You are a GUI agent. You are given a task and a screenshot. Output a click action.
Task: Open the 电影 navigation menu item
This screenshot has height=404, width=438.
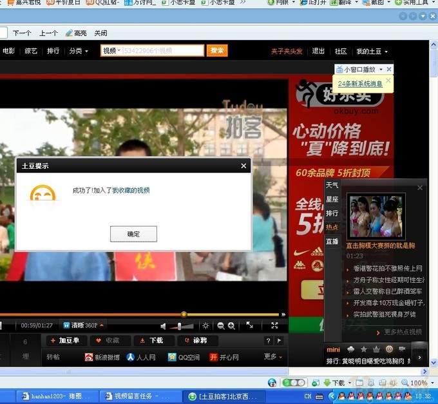coord(8,51)
